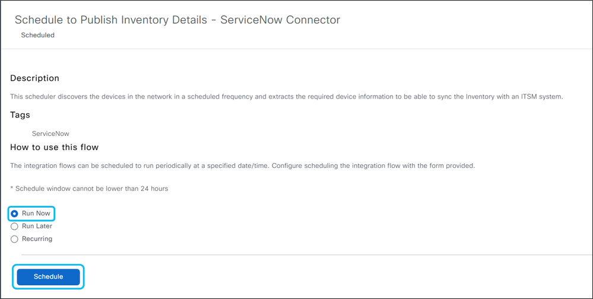Click the asterisk before the schedule window note
This screenshot has height=299, width=593.
coord(12,189)
